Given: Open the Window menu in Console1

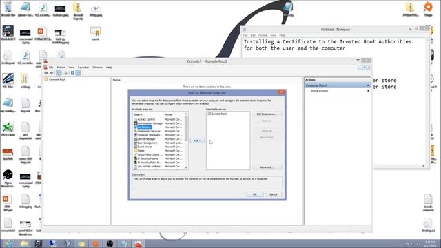Looking at the screenshot, I should (x=98, y=68).
